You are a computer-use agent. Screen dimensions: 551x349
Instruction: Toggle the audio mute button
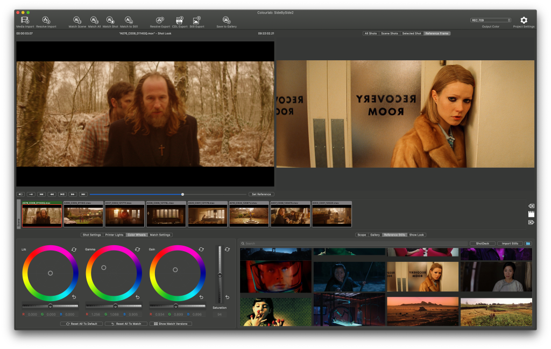pos(20,194)
